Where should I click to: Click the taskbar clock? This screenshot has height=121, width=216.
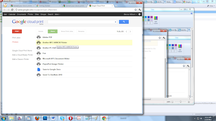click(208, 118)
